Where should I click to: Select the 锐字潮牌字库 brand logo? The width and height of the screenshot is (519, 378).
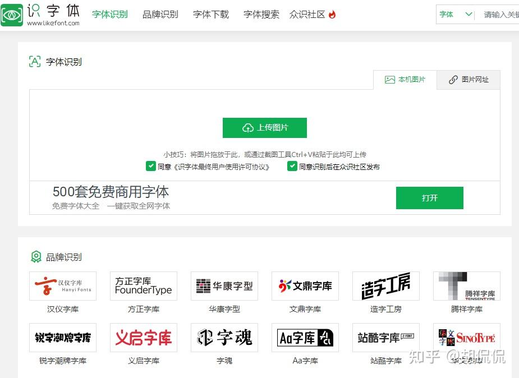tap(63, 338)
